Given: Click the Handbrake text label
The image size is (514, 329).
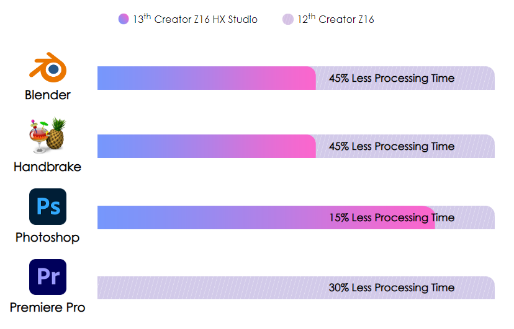Looking at the screenshot, I should (x=48, y=167).
